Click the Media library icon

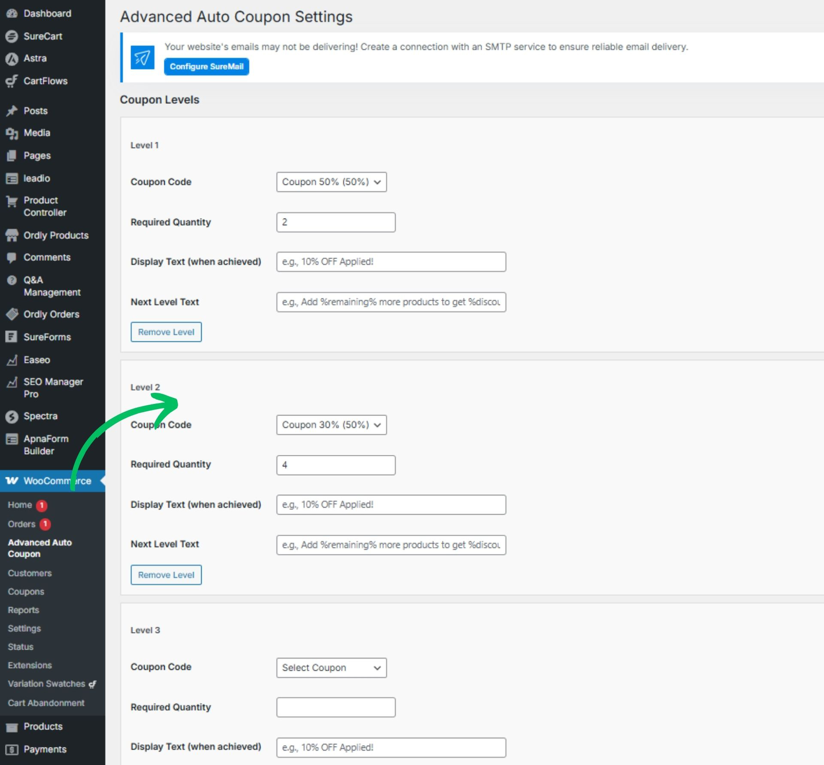[12, 133]
